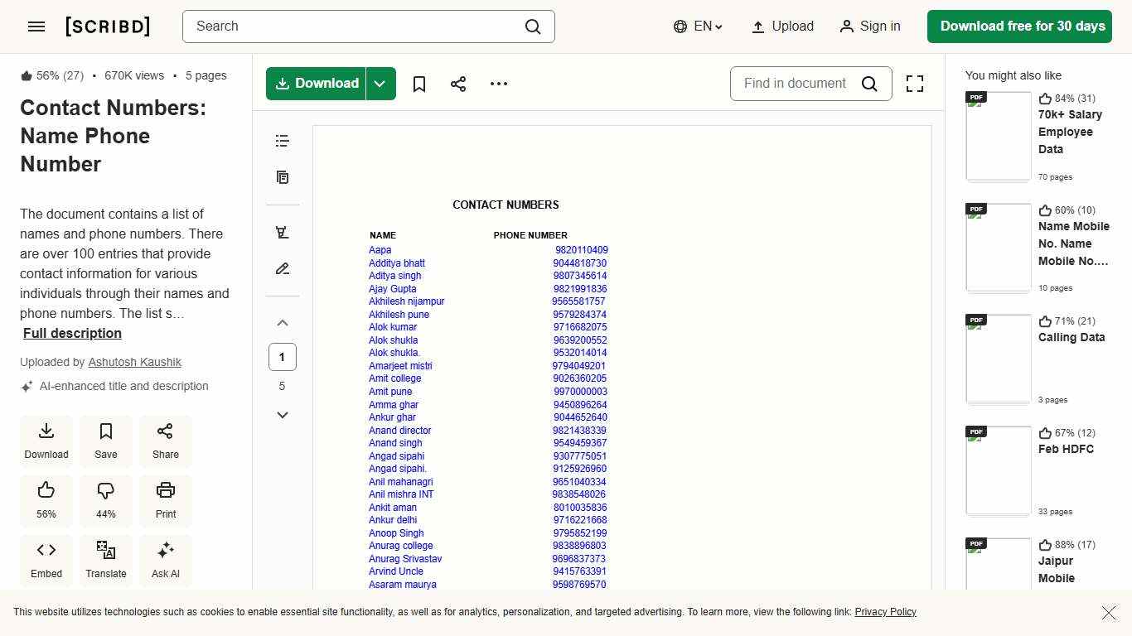
Task: Open the snippet selection tool in sidebar
Action: coord(282,232)
